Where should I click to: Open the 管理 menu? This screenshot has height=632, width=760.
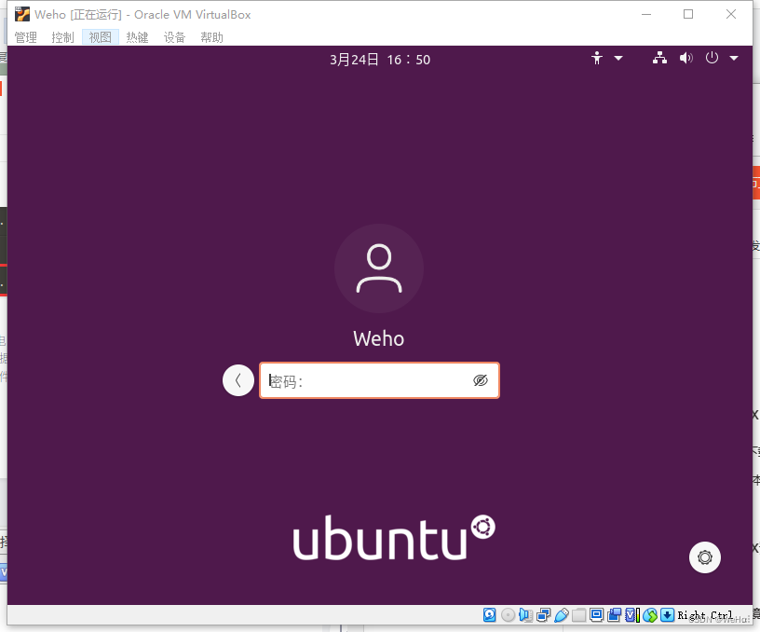pos(26,37)
